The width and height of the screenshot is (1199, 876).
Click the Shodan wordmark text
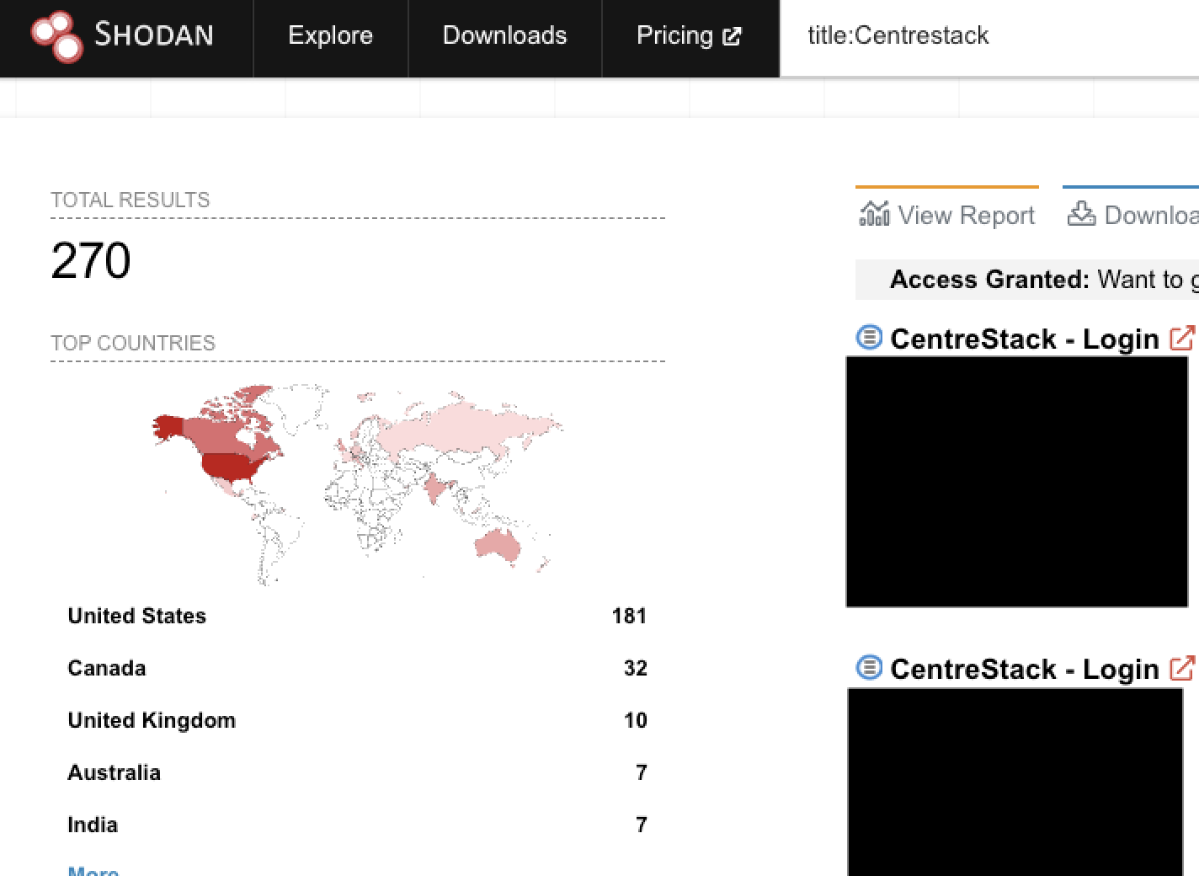click(x=154, y=35)
